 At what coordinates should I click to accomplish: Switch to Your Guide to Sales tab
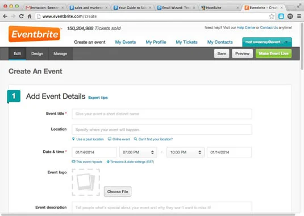(132, 8)
